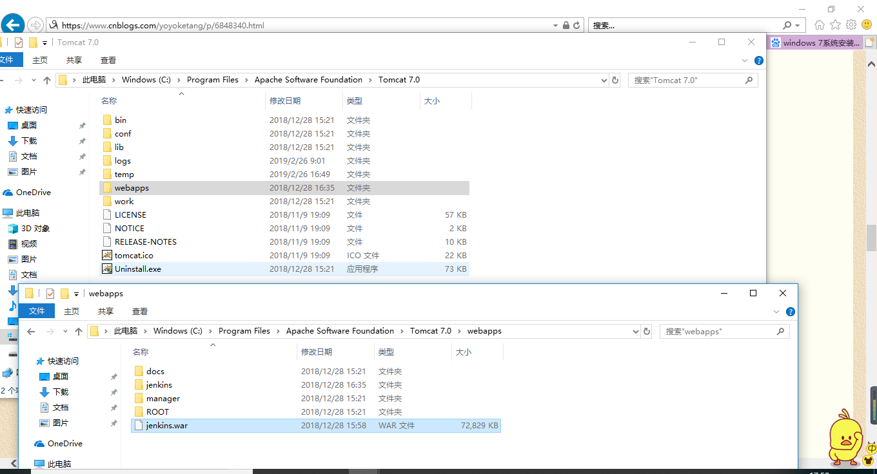Click search box in Tomcat 7.0 window
Screen dimensions: 877x474
pyautogui.click(x=693, y=81)
